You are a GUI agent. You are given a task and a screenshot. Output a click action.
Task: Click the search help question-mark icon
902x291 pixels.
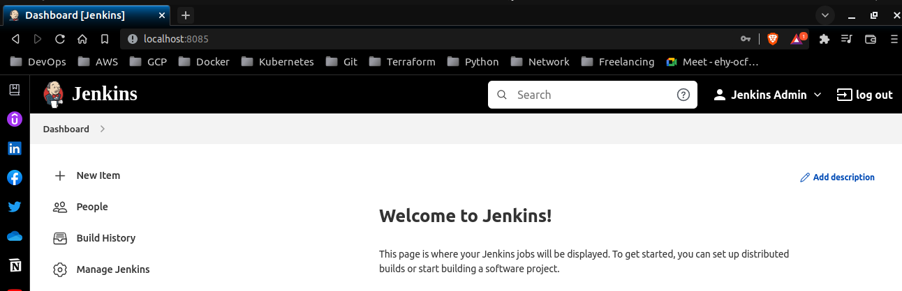[683, 95]
